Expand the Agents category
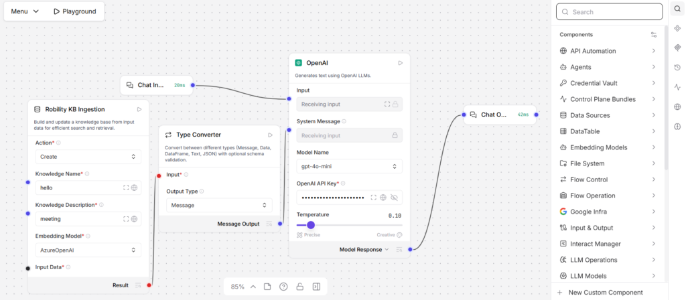The height and width of the screenshot is (300, 686). tap(608, 68)
